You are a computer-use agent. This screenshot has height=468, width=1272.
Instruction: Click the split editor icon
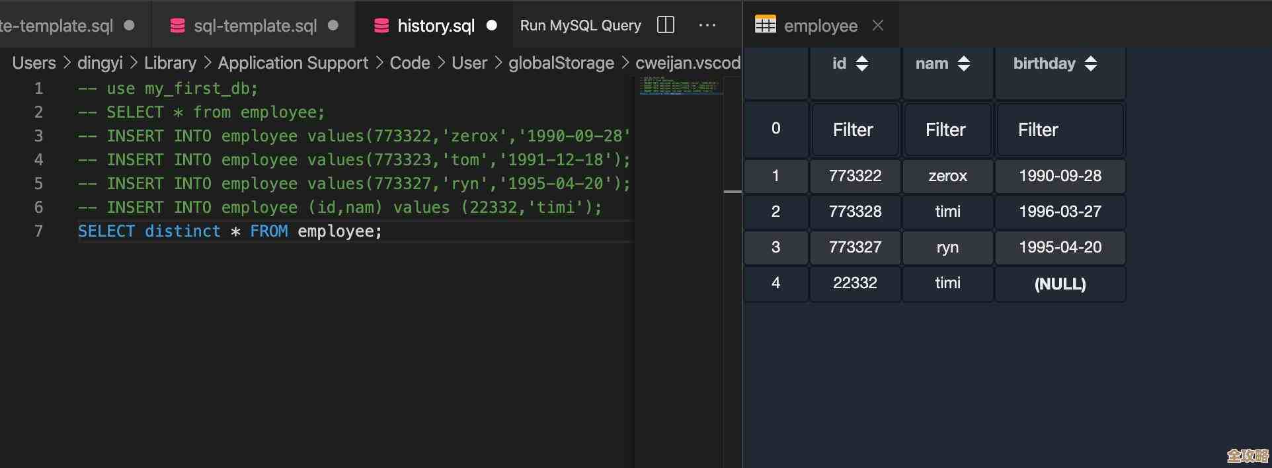666,25
